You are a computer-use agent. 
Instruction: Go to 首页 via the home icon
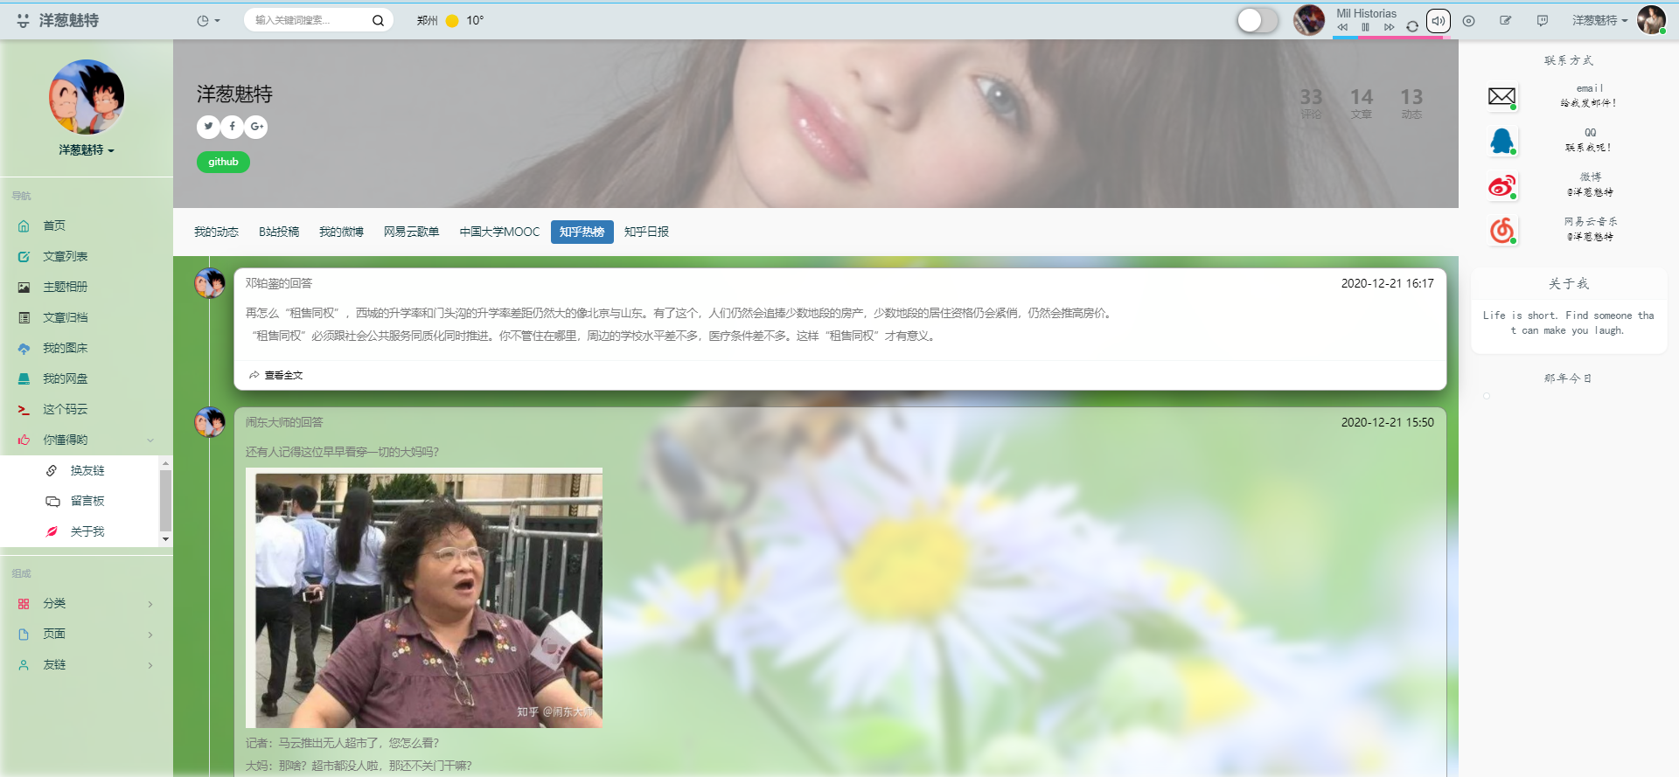[24, 225]
